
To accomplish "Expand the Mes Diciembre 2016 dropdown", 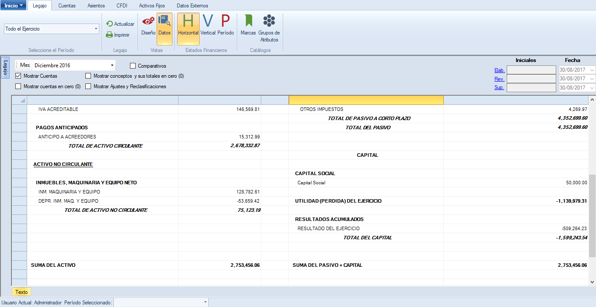I will point(112,66).
